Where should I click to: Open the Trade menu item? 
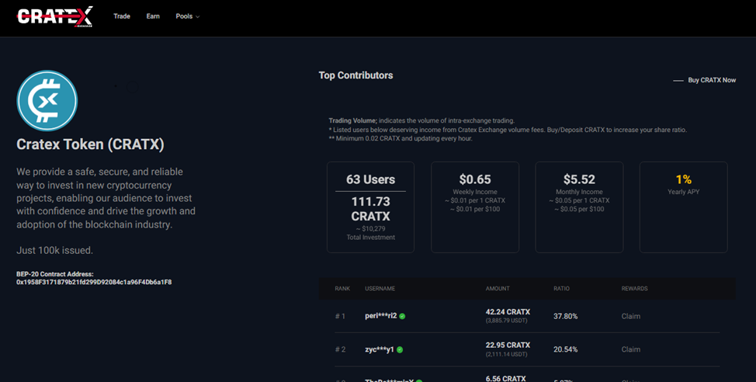(122, 16)
